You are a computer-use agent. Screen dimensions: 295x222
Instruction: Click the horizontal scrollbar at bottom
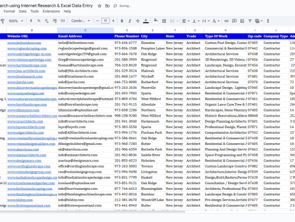92,211
